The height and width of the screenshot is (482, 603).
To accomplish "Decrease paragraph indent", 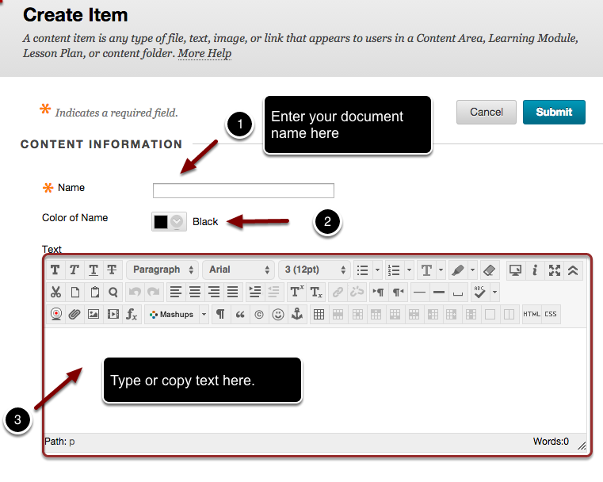I will 273,293.
